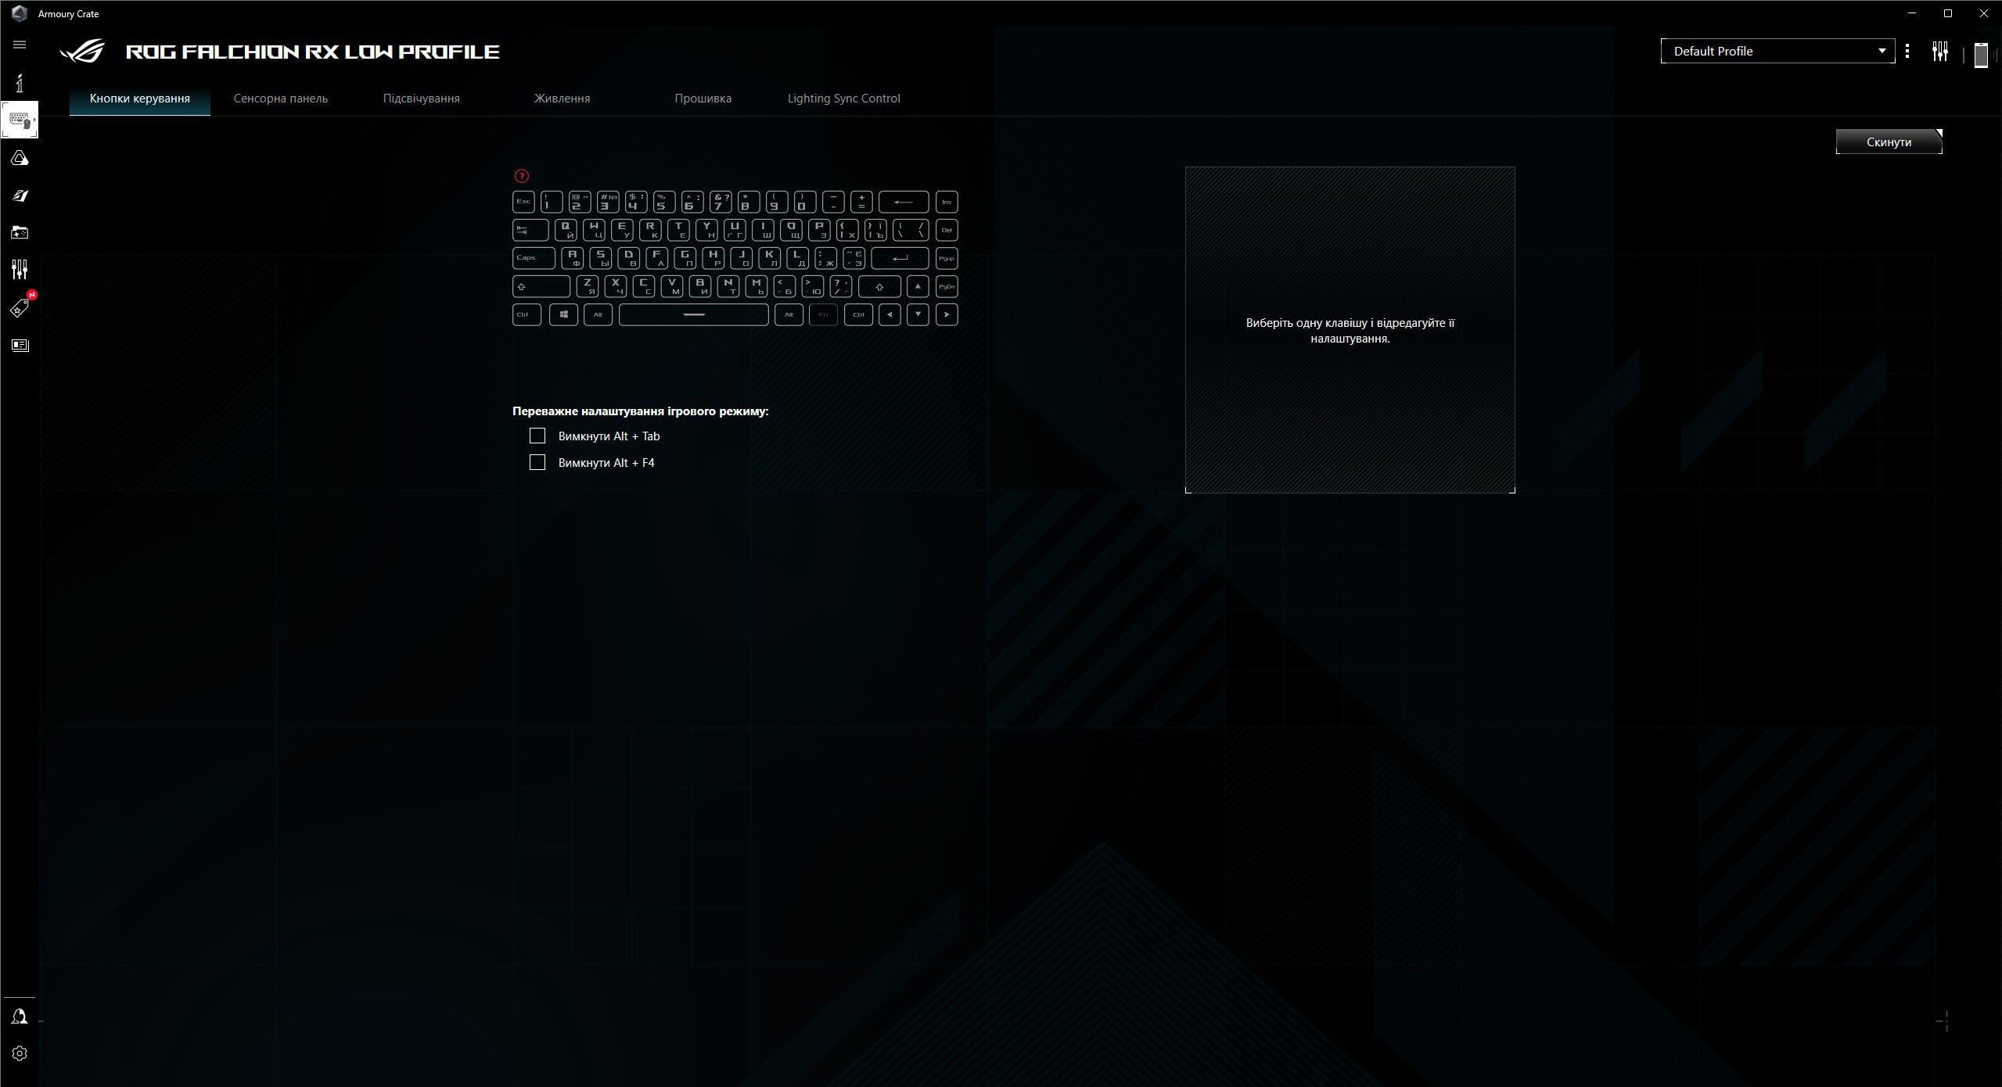
Task: Select the left Ctrl key on layout
Action: tap(527, 314)
